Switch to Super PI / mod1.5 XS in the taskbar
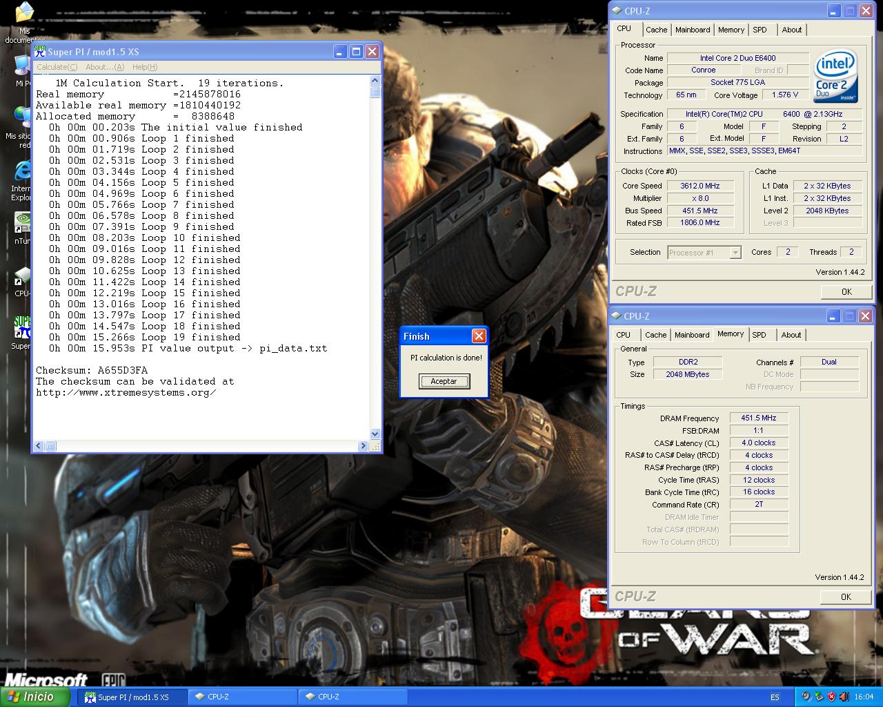The height and width of the screenshot is (707, 883). [132, 697]
